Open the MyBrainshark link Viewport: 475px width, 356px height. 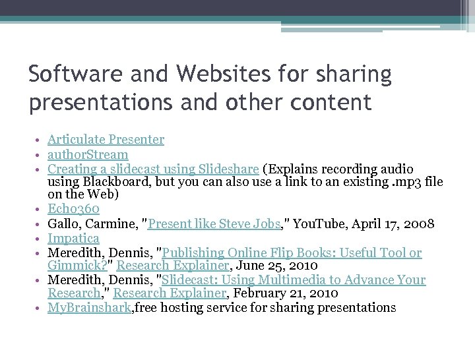[x=89, y=308]
